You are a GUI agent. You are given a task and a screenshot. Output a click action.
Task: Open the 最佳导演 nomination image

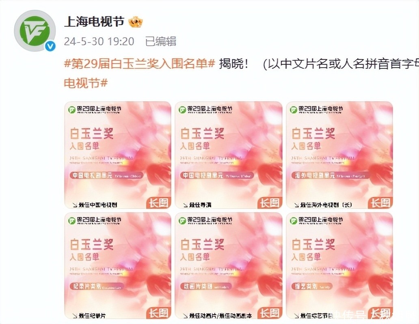tap(229, 155)
